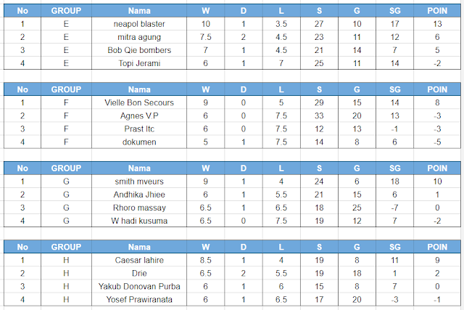Click the 'Caesar lahire' name cell
Screen dimensions: 464x310
(x=139, y=260)
